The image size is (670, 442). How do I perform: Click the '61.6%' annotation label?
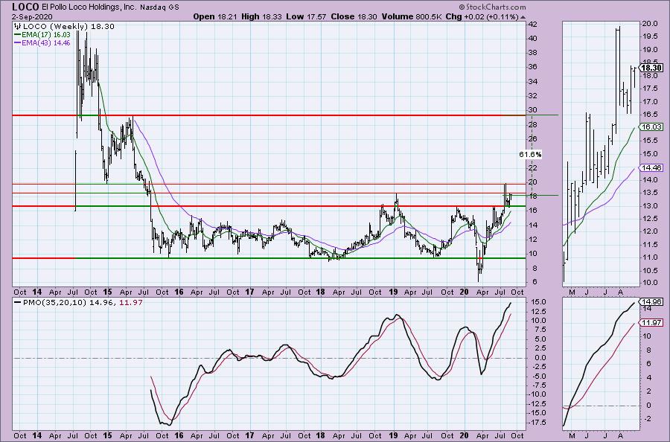pos(530,154)
